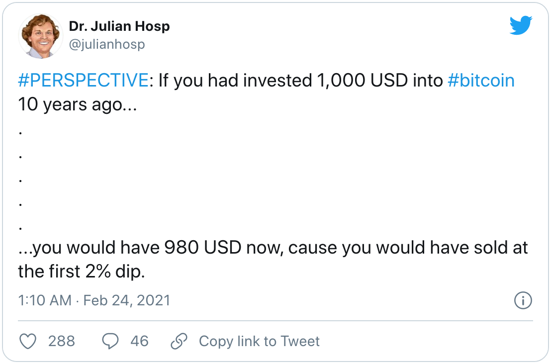
Task: Open Julian Hosp's profile avatar
Action: pyautogui.click(x=40, y=36)
